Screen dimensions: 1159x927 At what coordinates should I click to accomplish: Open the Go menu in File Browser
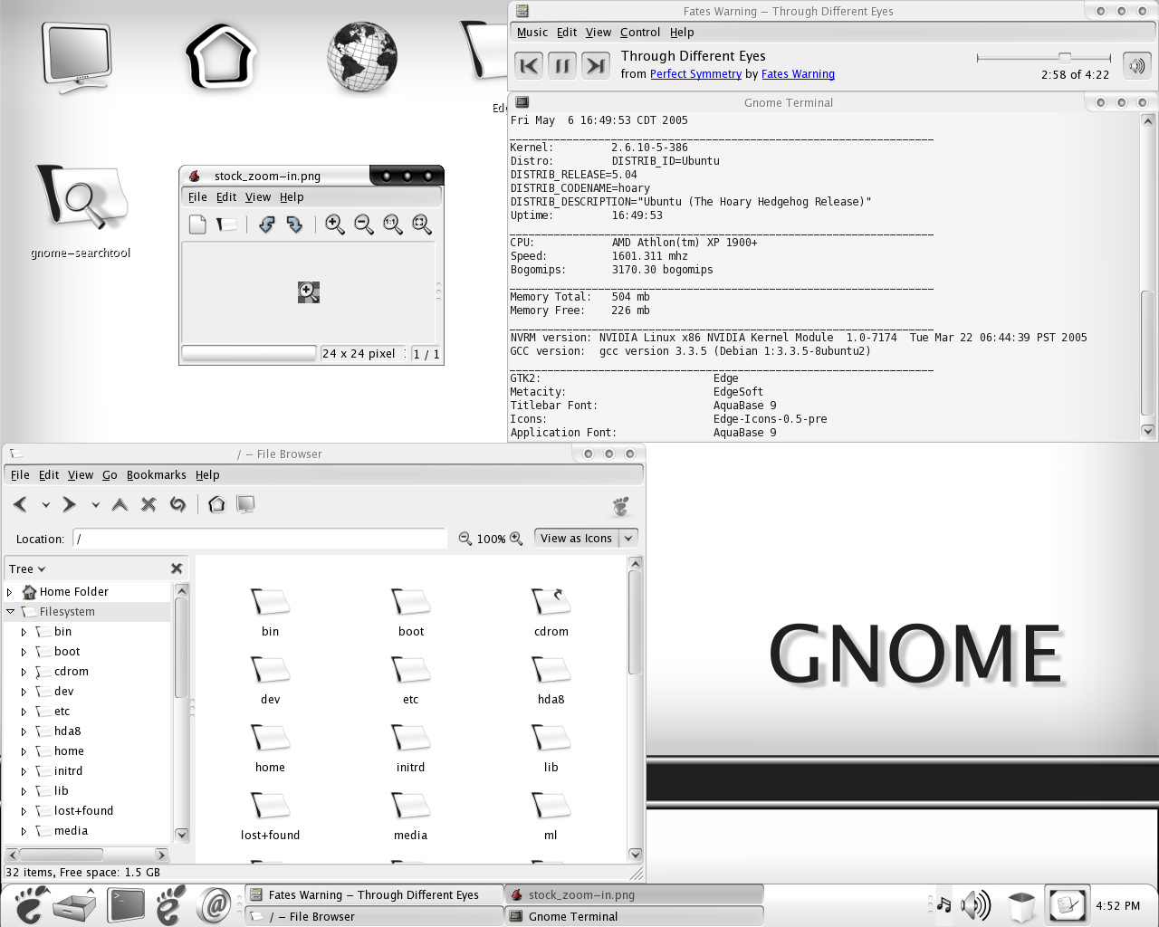pos(110,474)
